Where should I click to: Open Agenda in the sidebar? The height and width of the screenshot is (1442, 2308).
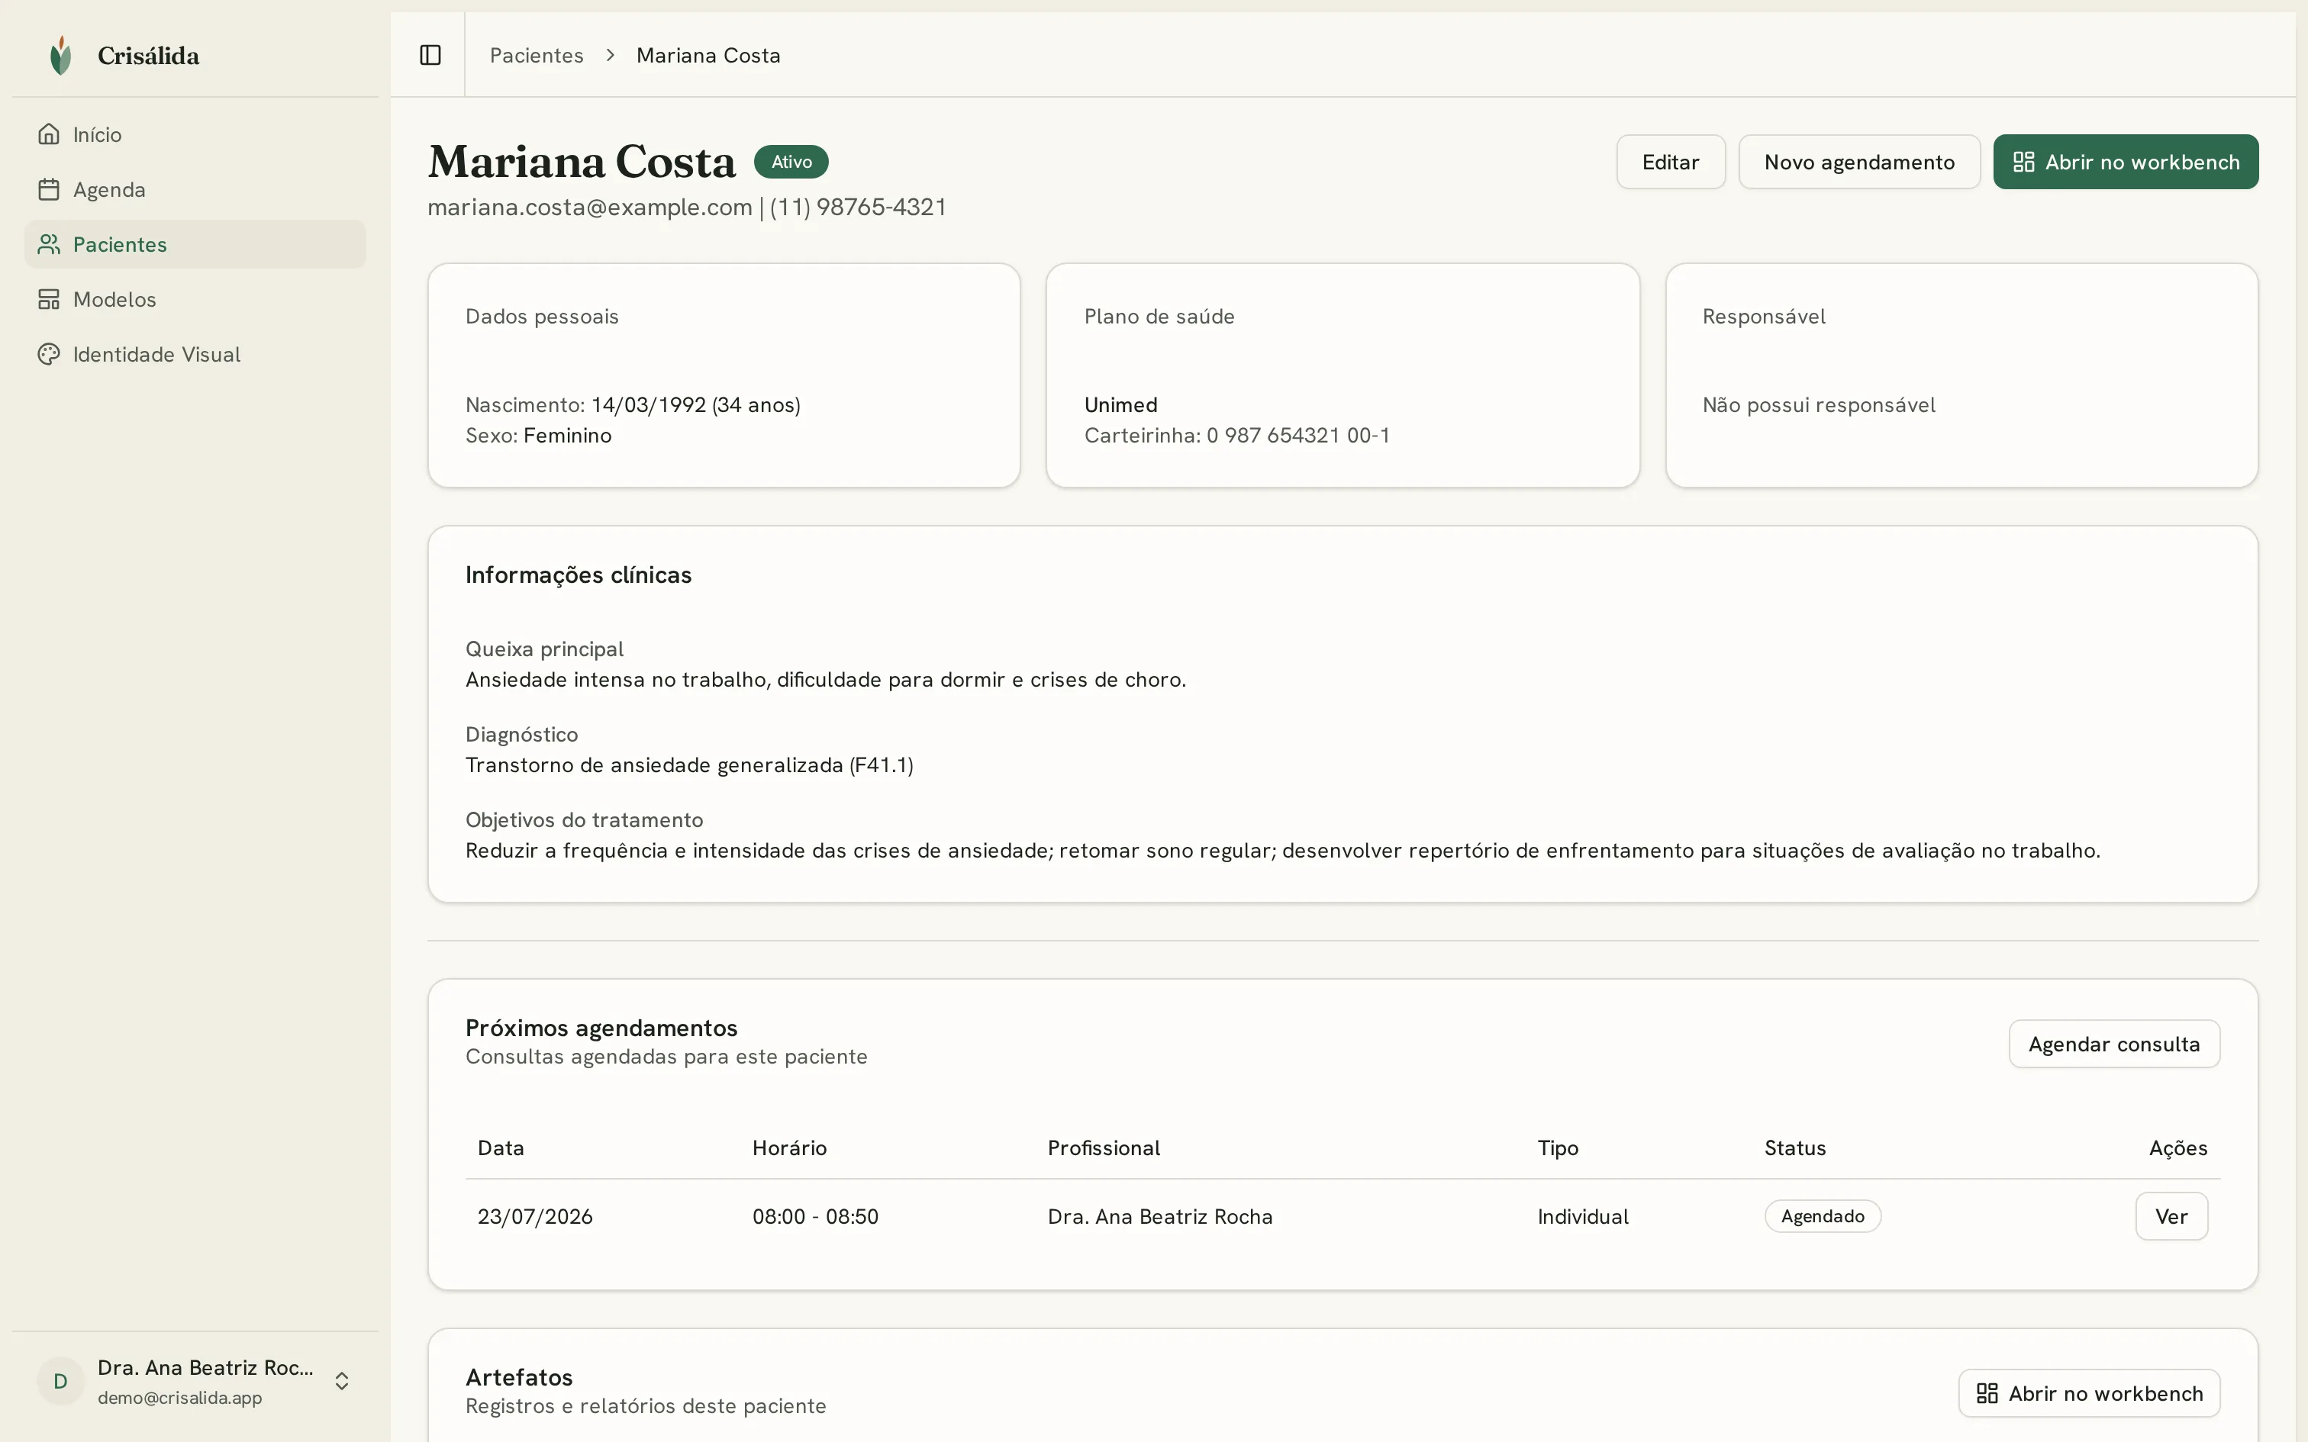[195, 190]
